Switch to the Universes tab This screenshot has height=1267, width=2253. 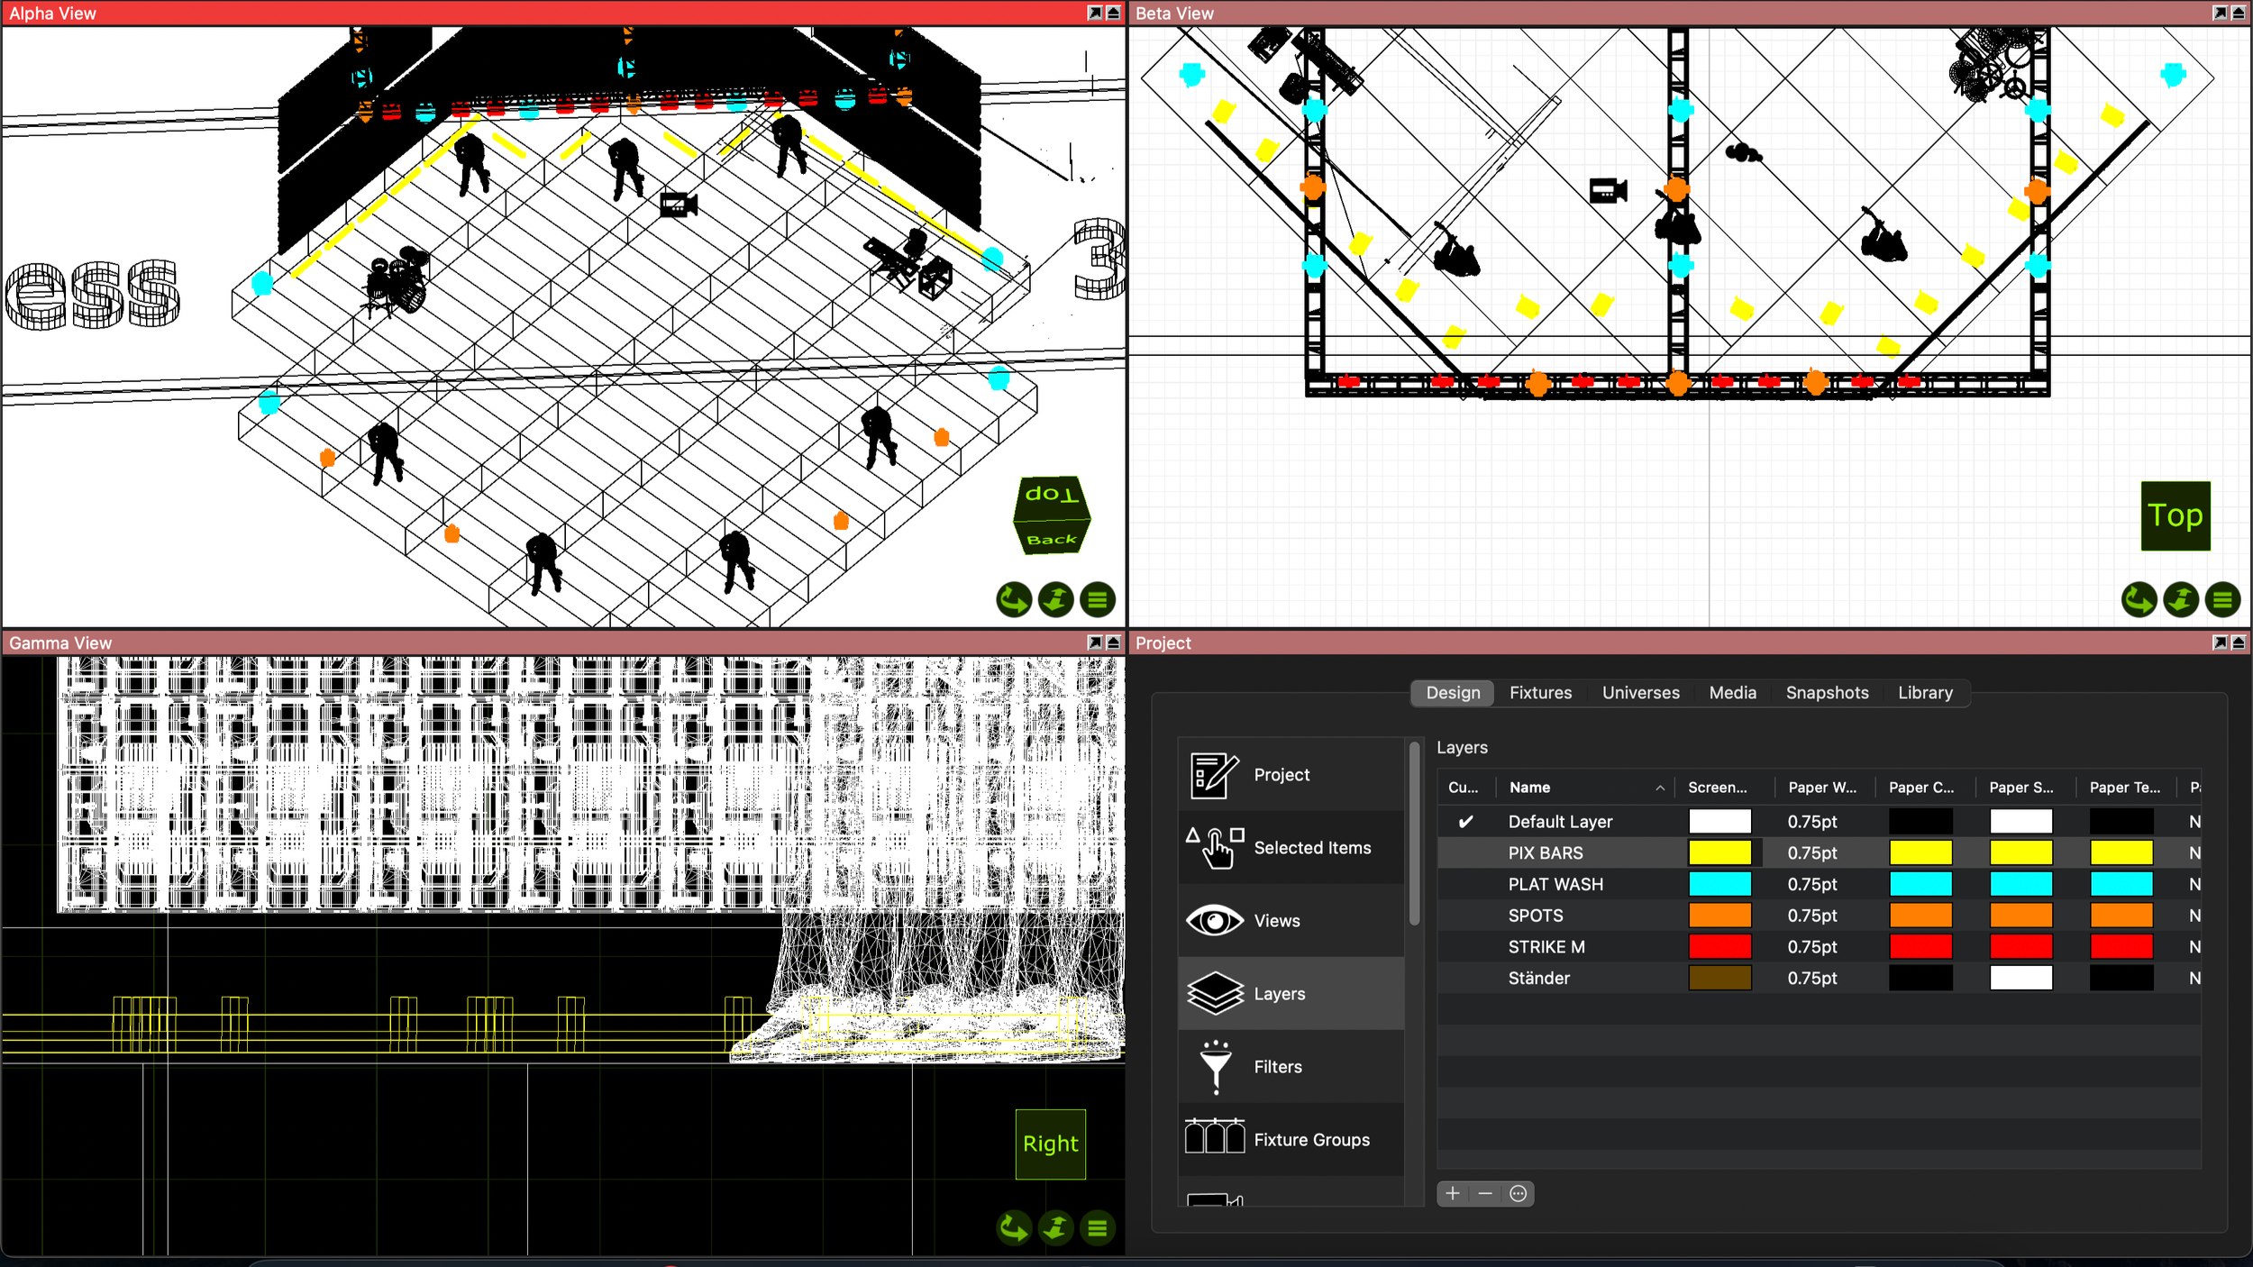pyautogui.click(x=1639, y=692)
